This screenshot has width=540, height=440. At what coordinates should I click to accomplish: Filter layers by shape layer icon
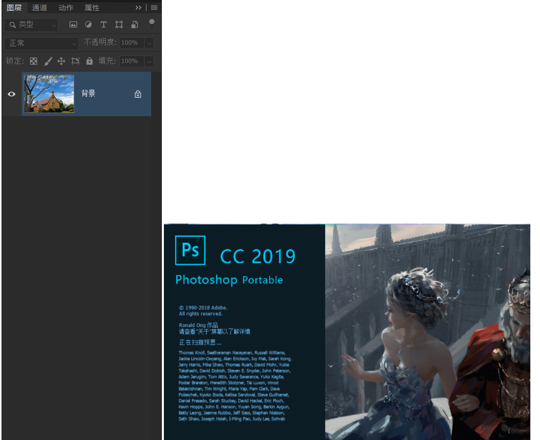click(119, 24)
